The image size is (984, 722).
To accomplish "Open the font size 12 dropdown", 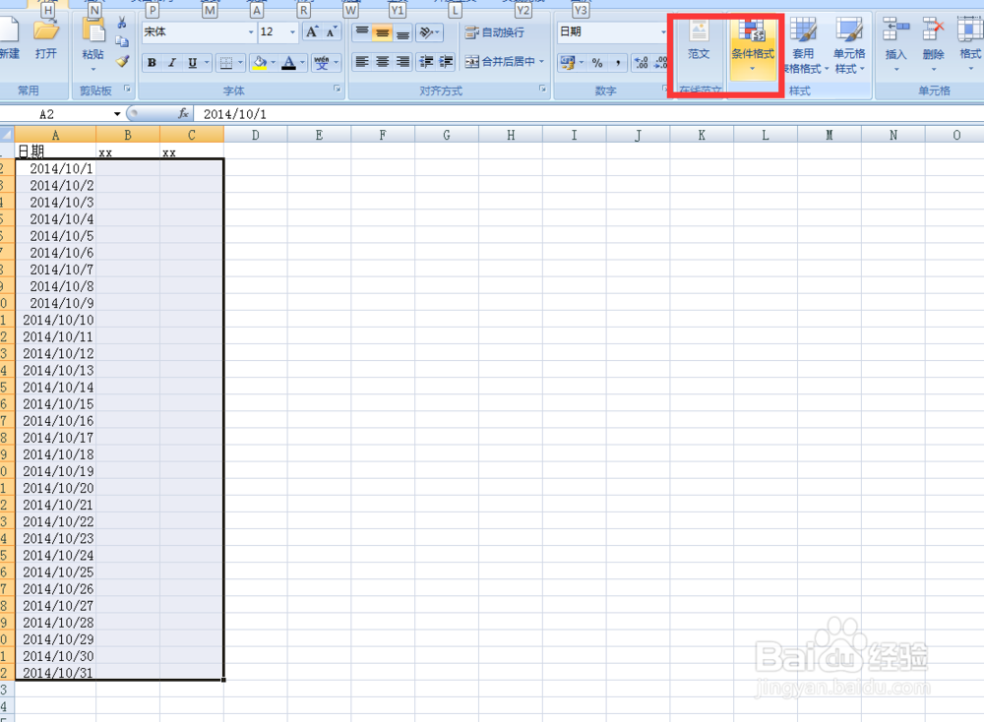I will [x=292, y=32].
